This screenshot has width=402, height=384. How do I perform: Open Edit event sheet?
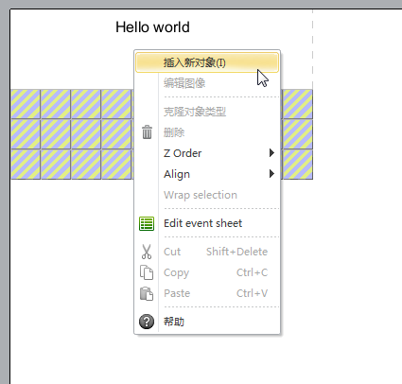tap(207, 223)
